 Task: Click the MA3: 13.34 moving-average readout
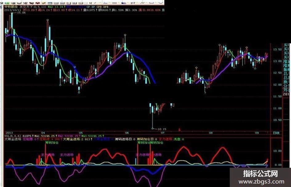tap(55, 7)
